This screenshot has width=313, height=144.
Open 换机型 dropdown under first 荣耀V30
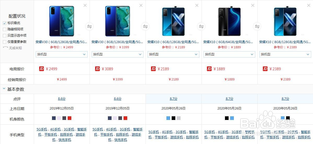62,54
